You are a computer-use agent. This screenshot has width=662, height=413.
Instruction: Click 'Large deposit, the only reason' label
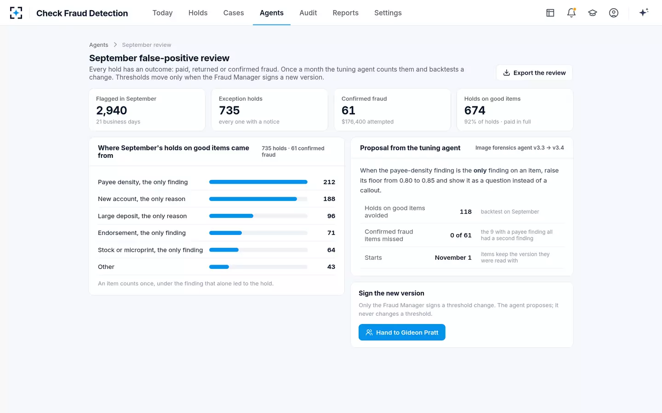pos(143,216)
